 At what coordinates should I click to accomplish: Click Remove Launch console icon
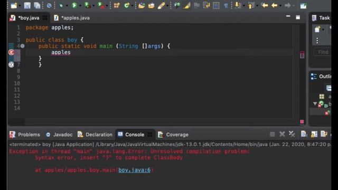(x=282, y=134)
